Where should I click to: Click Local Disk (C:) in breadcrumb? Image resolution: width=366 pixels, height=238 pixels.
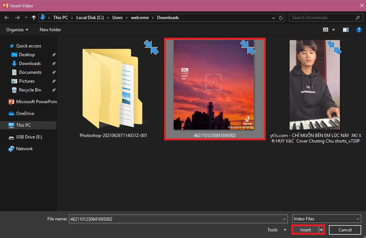pos(90,18)
